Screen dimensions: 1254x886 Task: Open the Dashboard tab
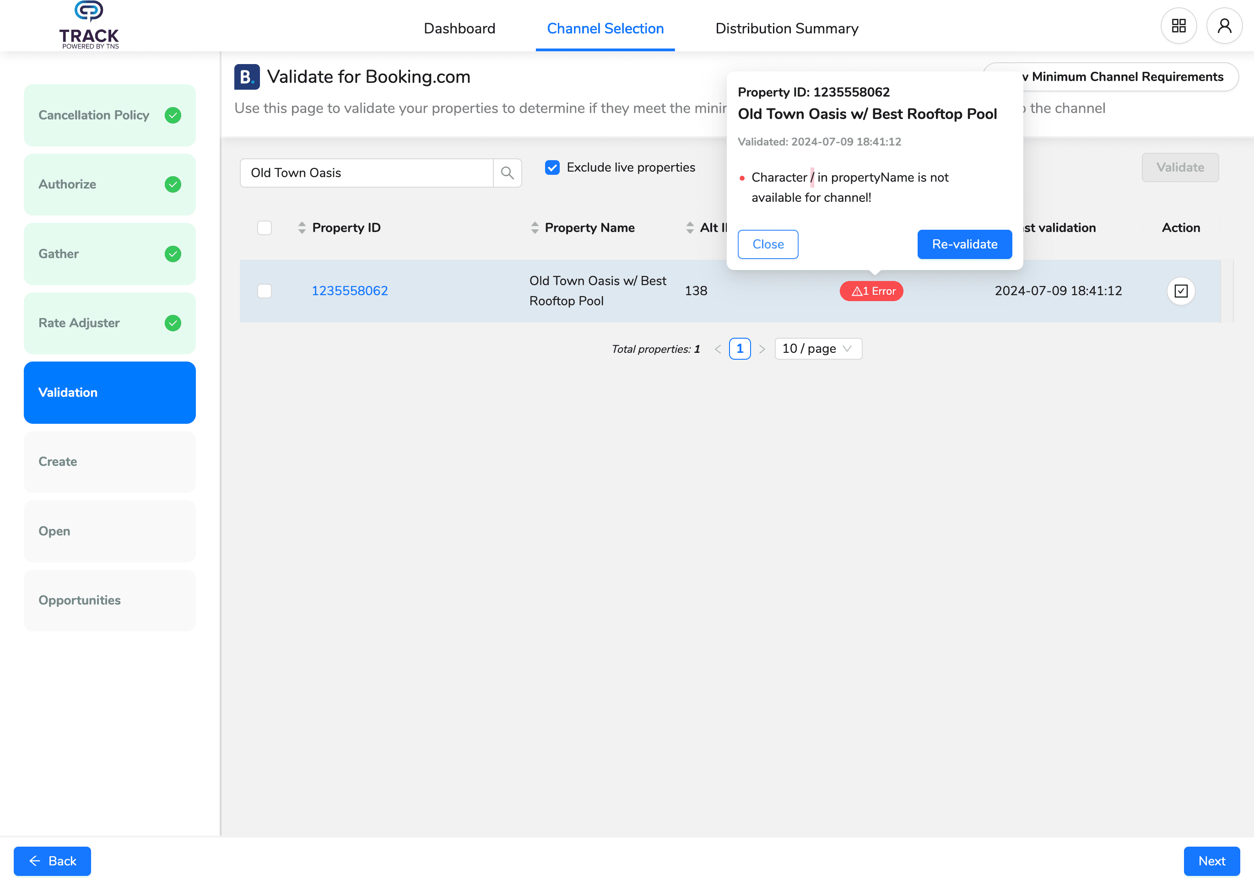459,28
